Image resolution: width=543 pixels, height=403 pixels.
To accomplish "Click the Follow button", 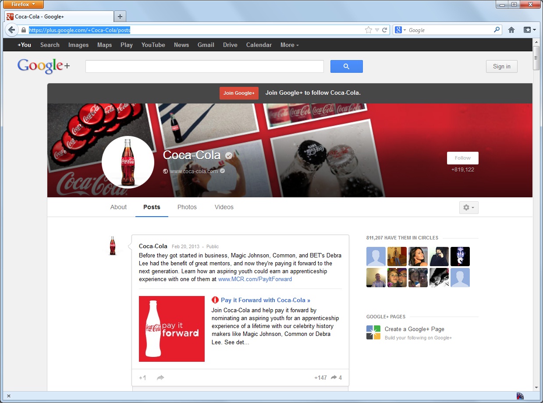I will click(x=462, y=158).
